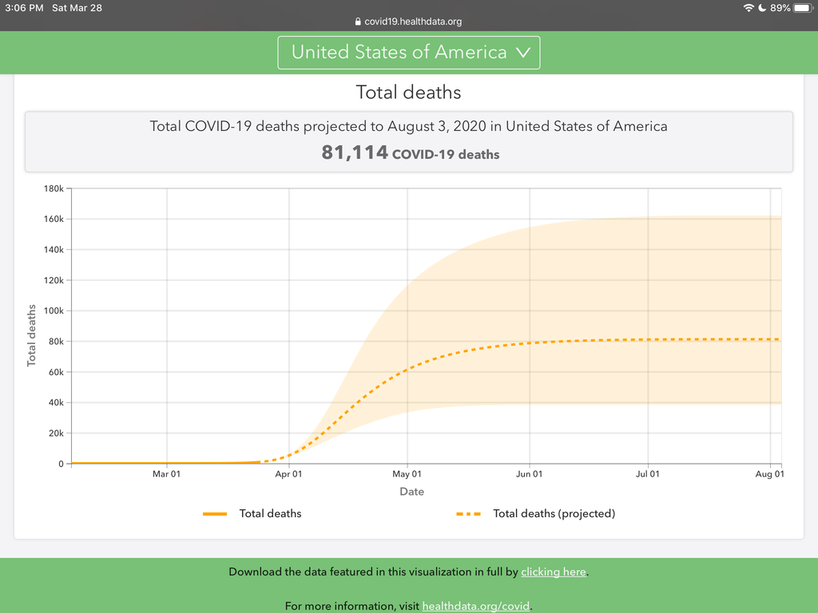Click the "Total deaths" chart heading
The width and height of the screenshot is (818, 613).
tap(408, 93)
